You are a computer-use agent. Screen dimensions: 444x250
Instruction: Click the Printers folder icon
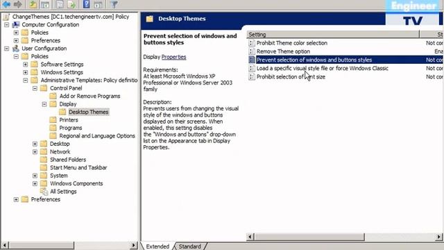pos(53,120)
